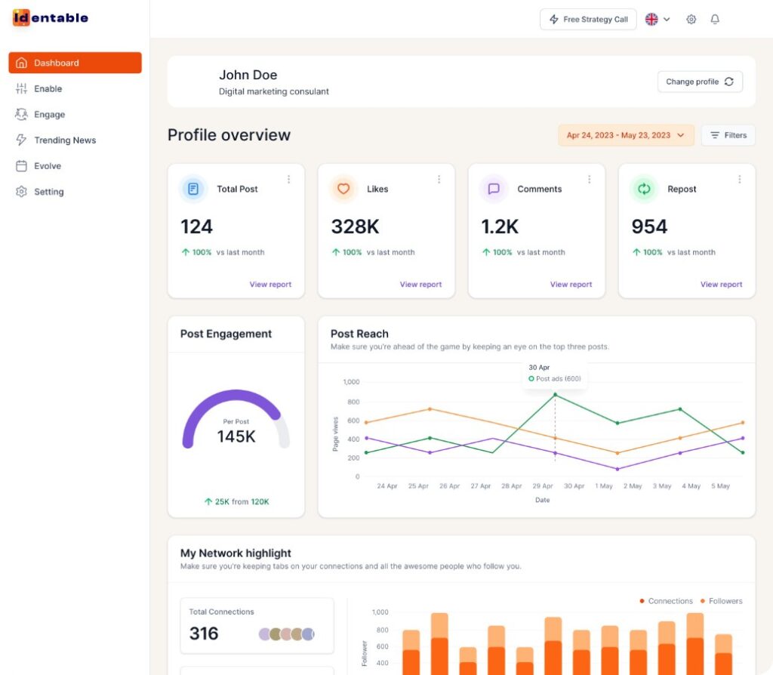Click the Evolve sidebar icon
This screenshot has width=773, height=675.
tap(21, 165)
